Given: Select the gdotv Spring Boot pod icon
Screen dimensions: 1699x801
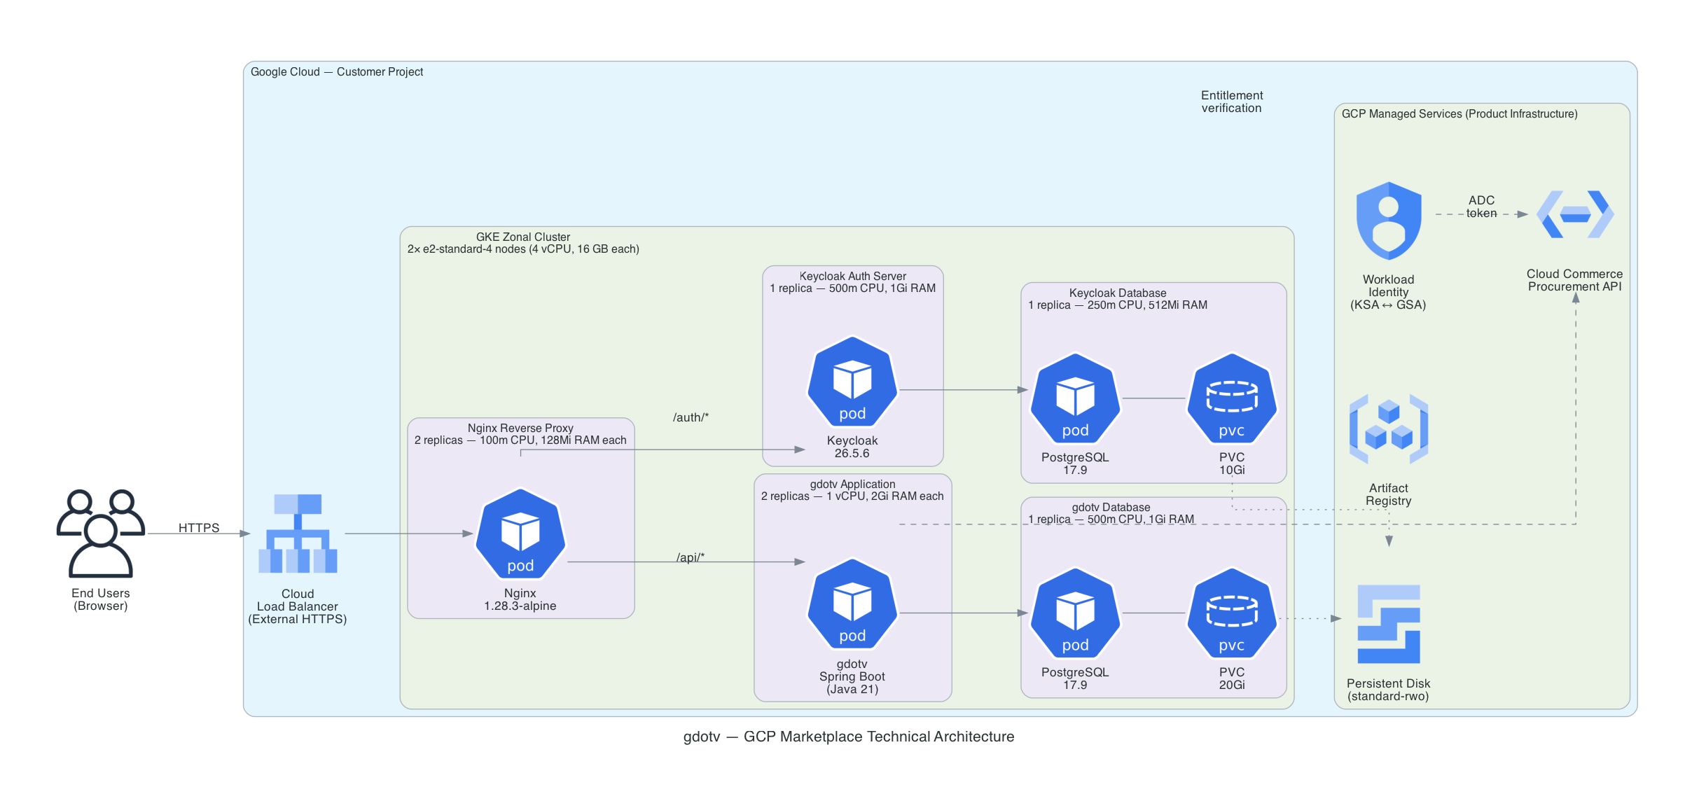Looking at the screenshot, I should 853,609.
